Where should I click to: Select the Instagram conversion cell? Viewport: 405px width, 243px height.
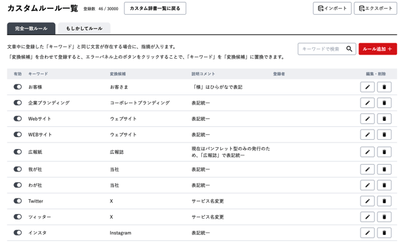tap(120, 233)
